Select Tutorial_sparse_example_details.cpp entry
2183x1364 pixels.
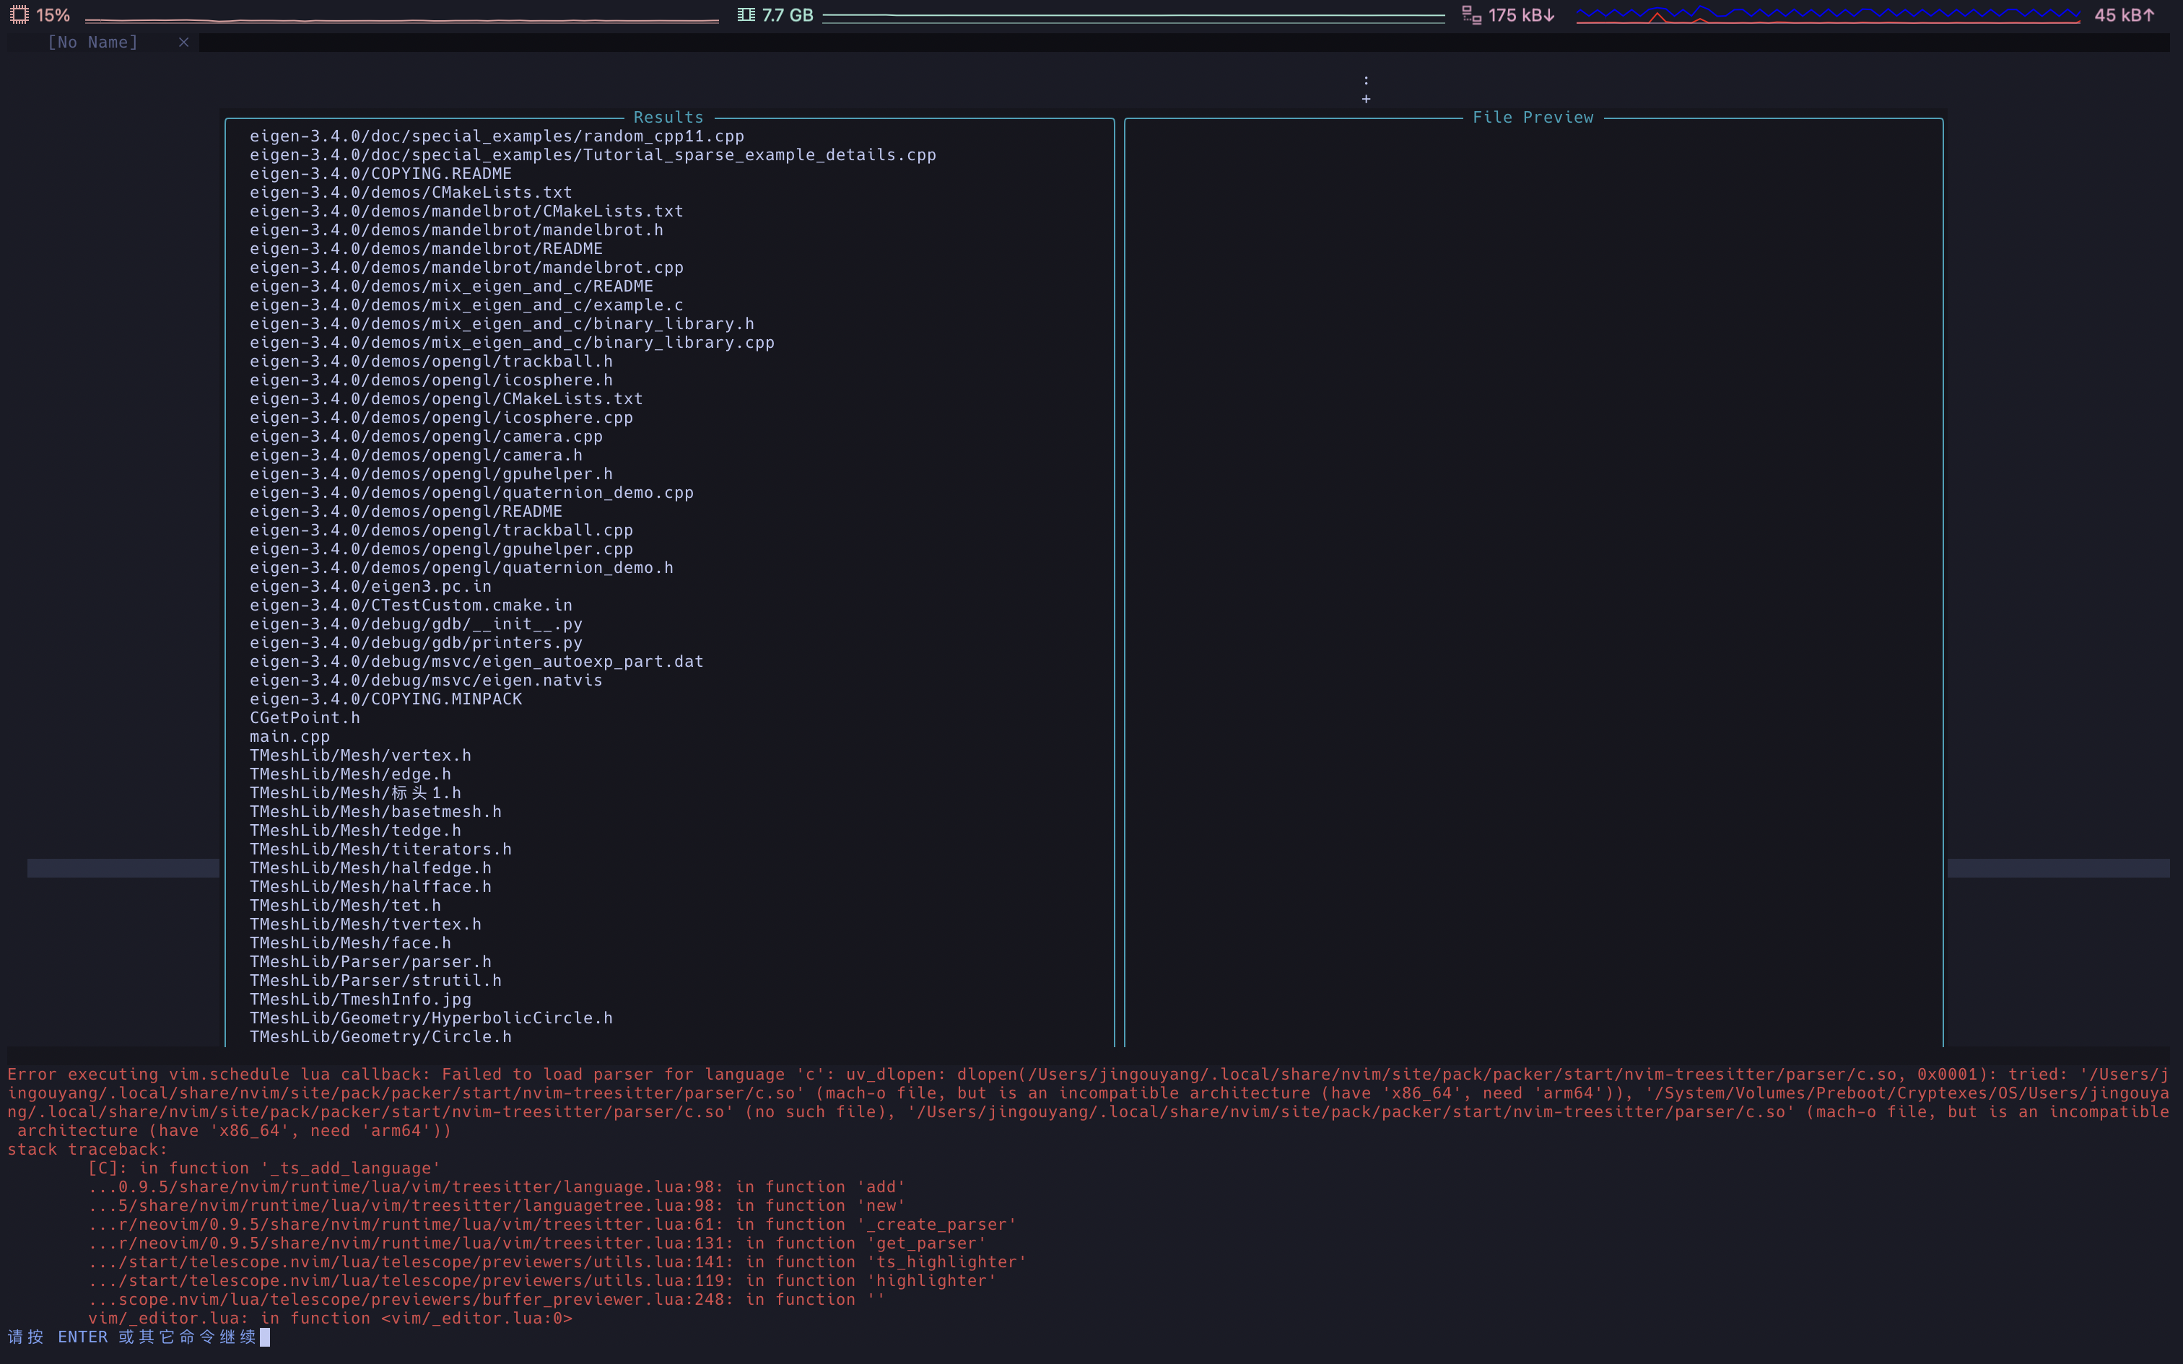pos(593,155)
